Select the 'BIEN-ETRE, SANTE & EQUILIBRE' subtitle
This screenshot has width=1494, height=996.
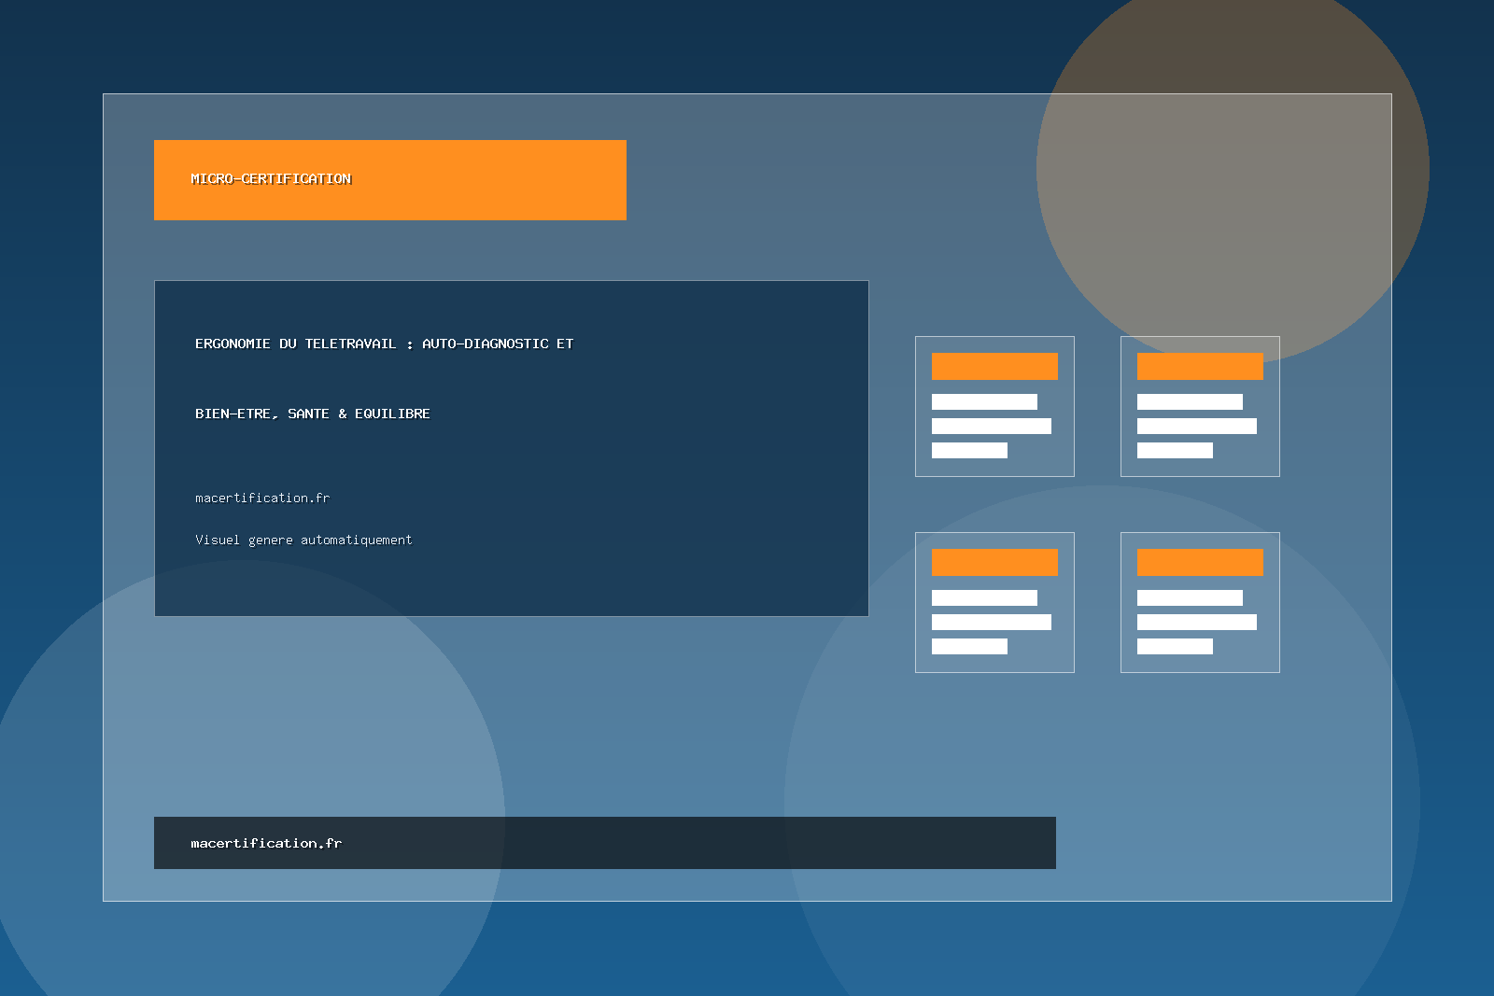click(x=313, y=414)
